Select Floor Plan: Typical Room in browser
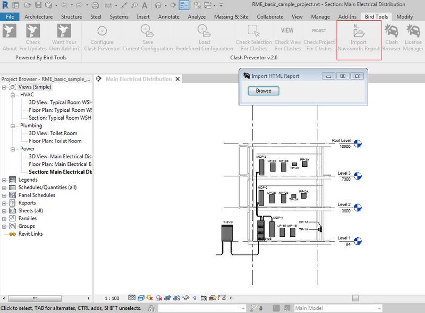Screen dimensions: 425x313 click(x=60, y=110)
